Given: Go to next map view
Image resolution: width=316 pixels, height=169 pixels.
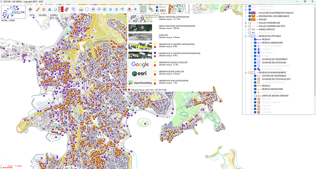Looking at the screenshot, I should [x=116, y=9].
